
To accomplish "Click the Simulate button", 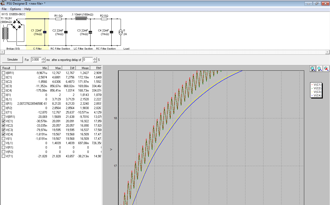I will click(12, 60).
